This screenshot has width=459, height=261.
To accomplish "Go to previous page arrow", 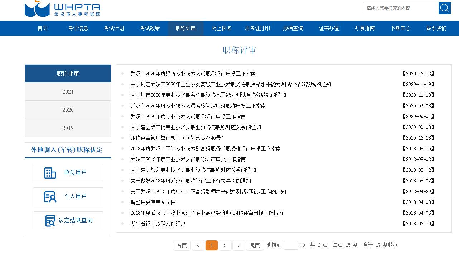I will [198, 245].
